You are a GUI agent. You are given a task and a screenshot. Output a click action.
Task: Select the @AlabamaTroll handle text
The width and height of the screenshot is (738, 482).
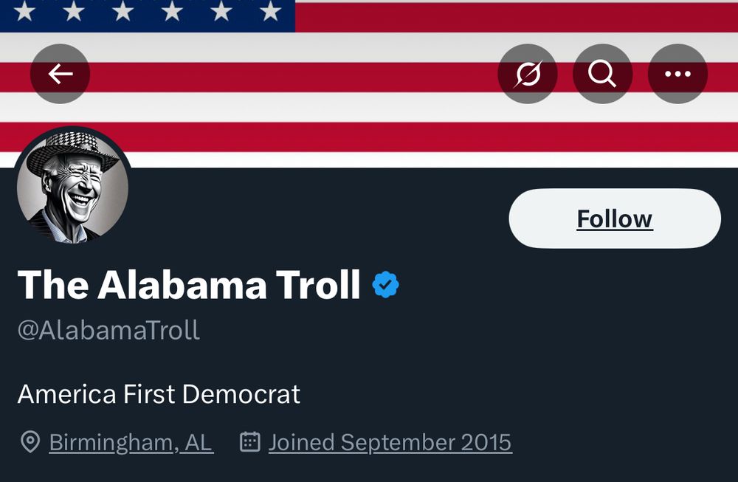pyautogui.click(x=107, y=330)
